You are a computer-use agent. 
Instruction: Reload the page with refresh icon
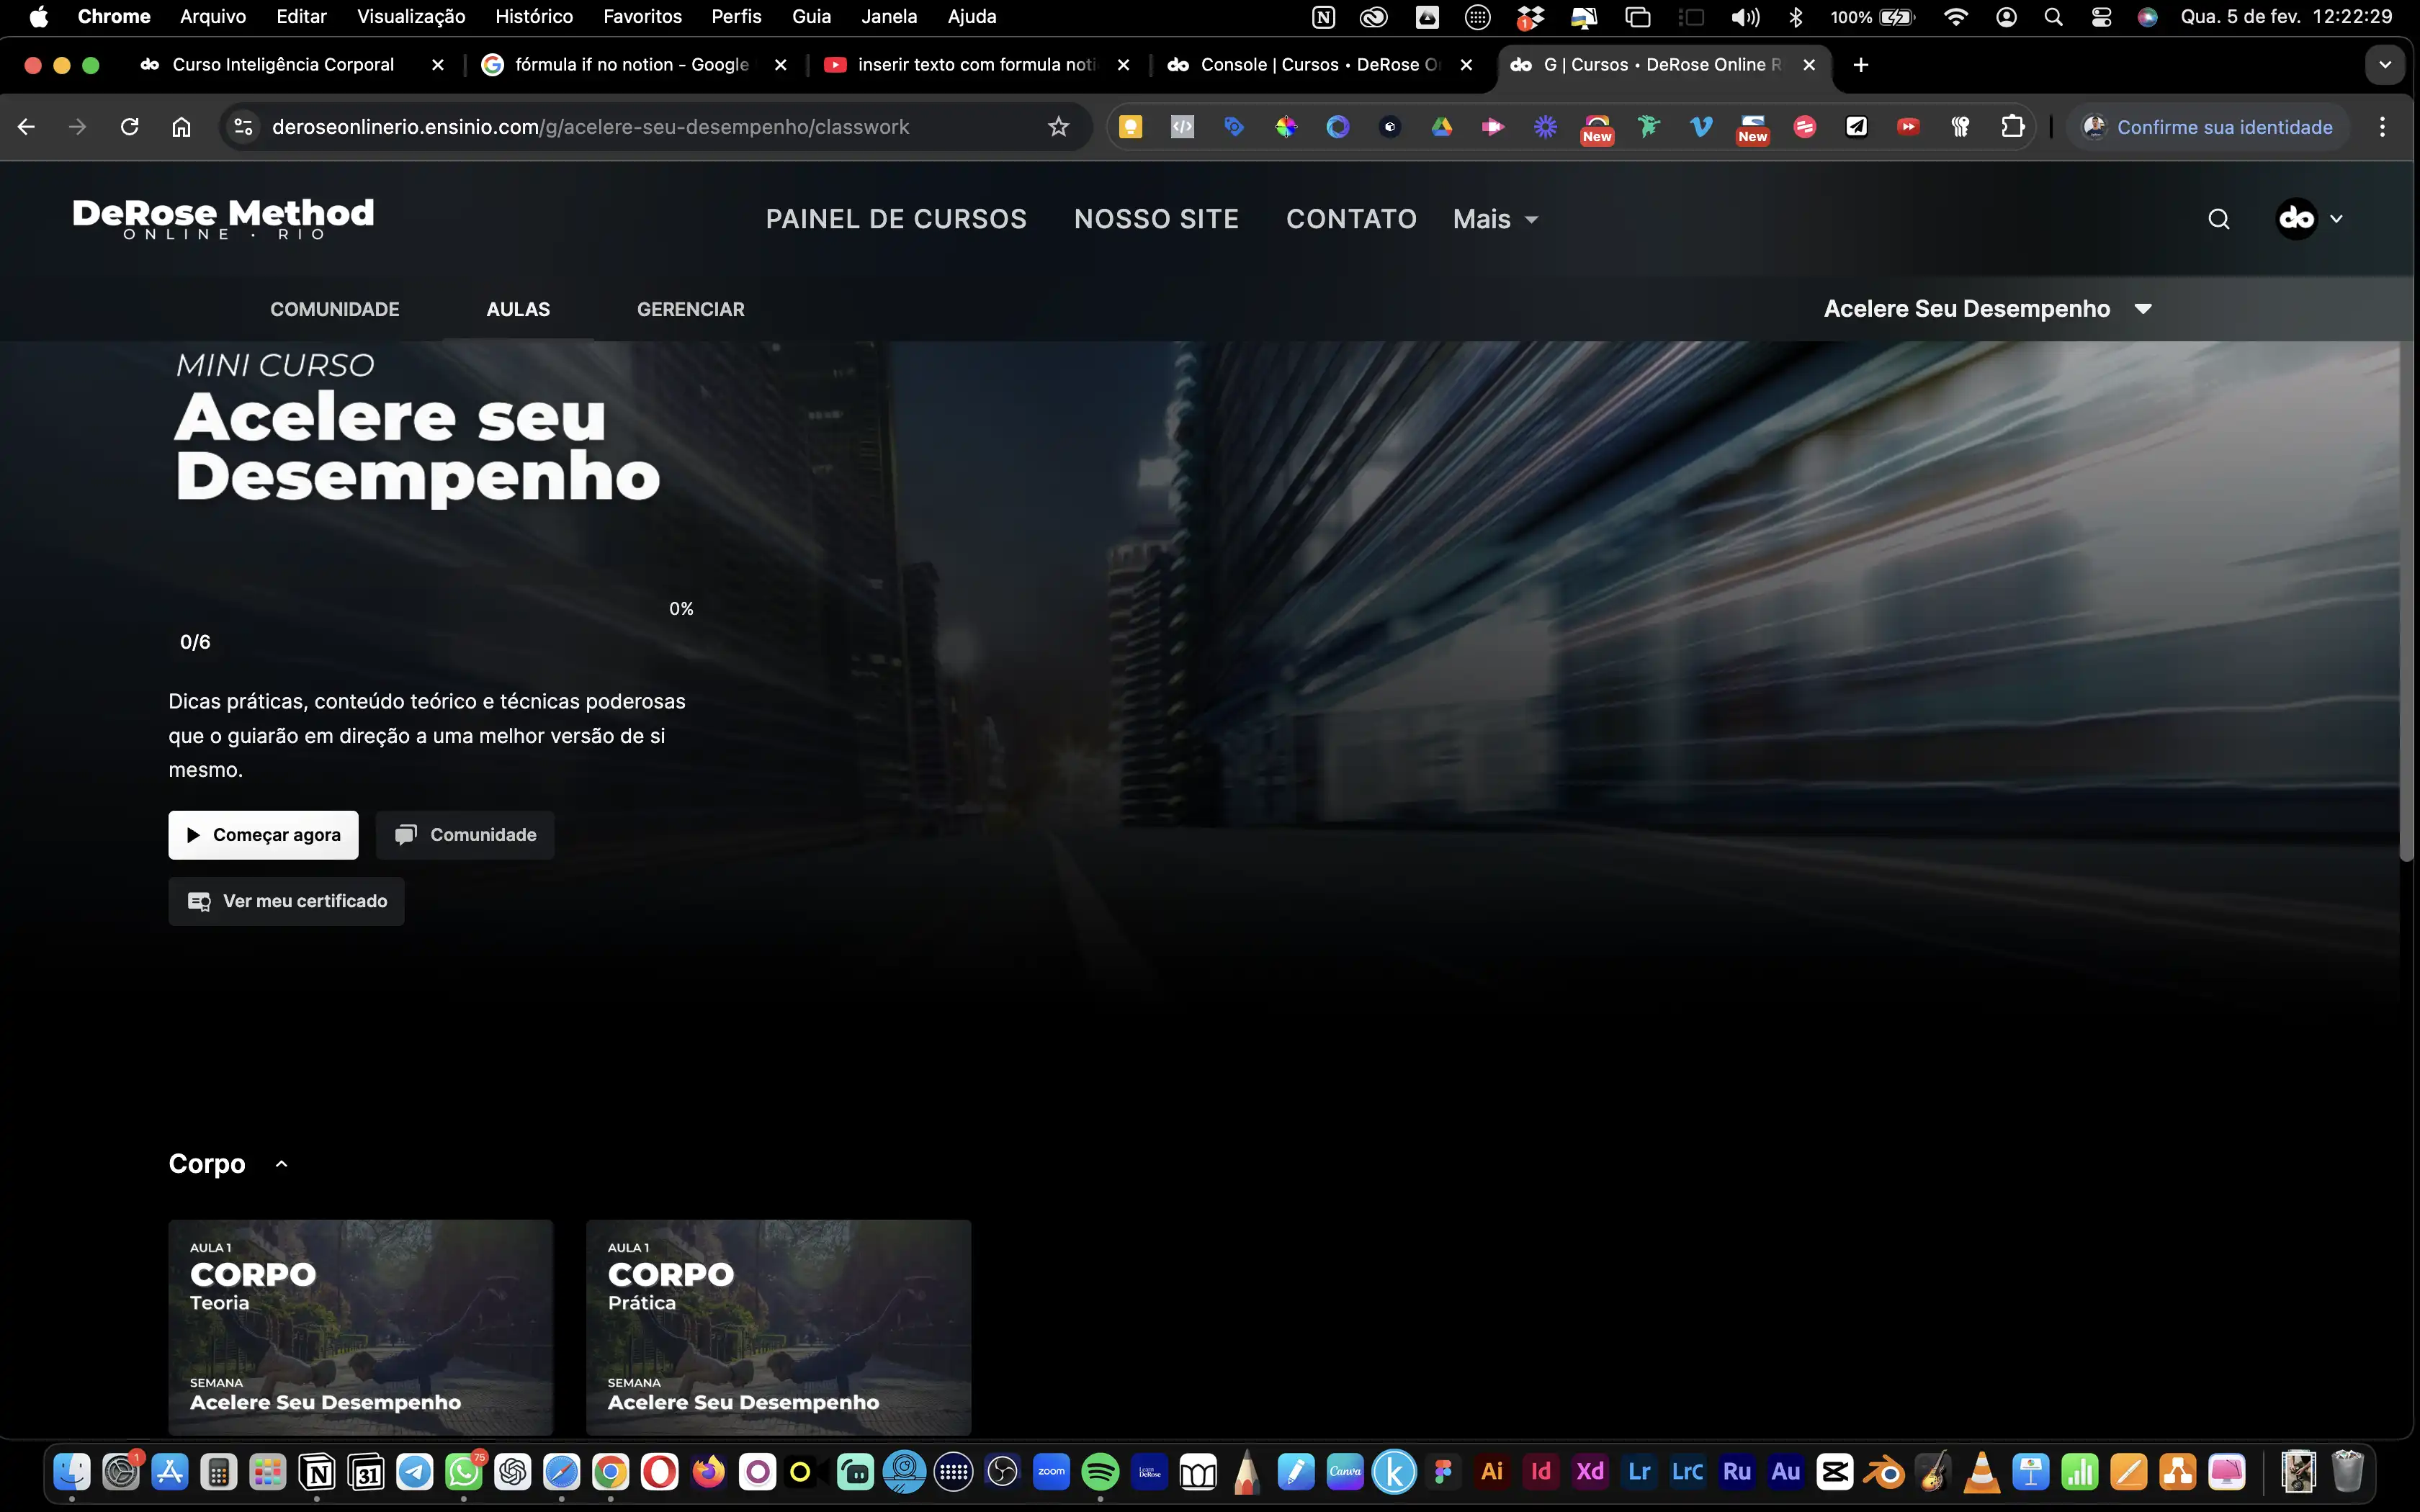[129, 127]
